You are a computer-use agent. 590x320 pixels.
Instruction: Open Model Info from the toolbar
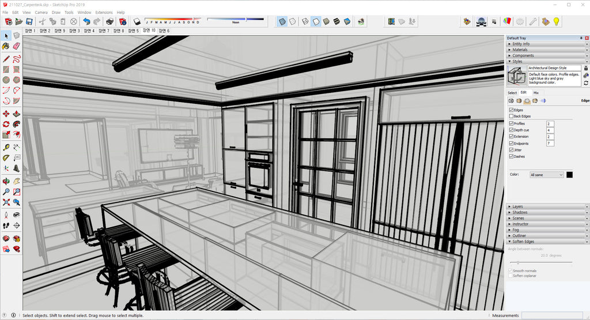tap(122, 21)
